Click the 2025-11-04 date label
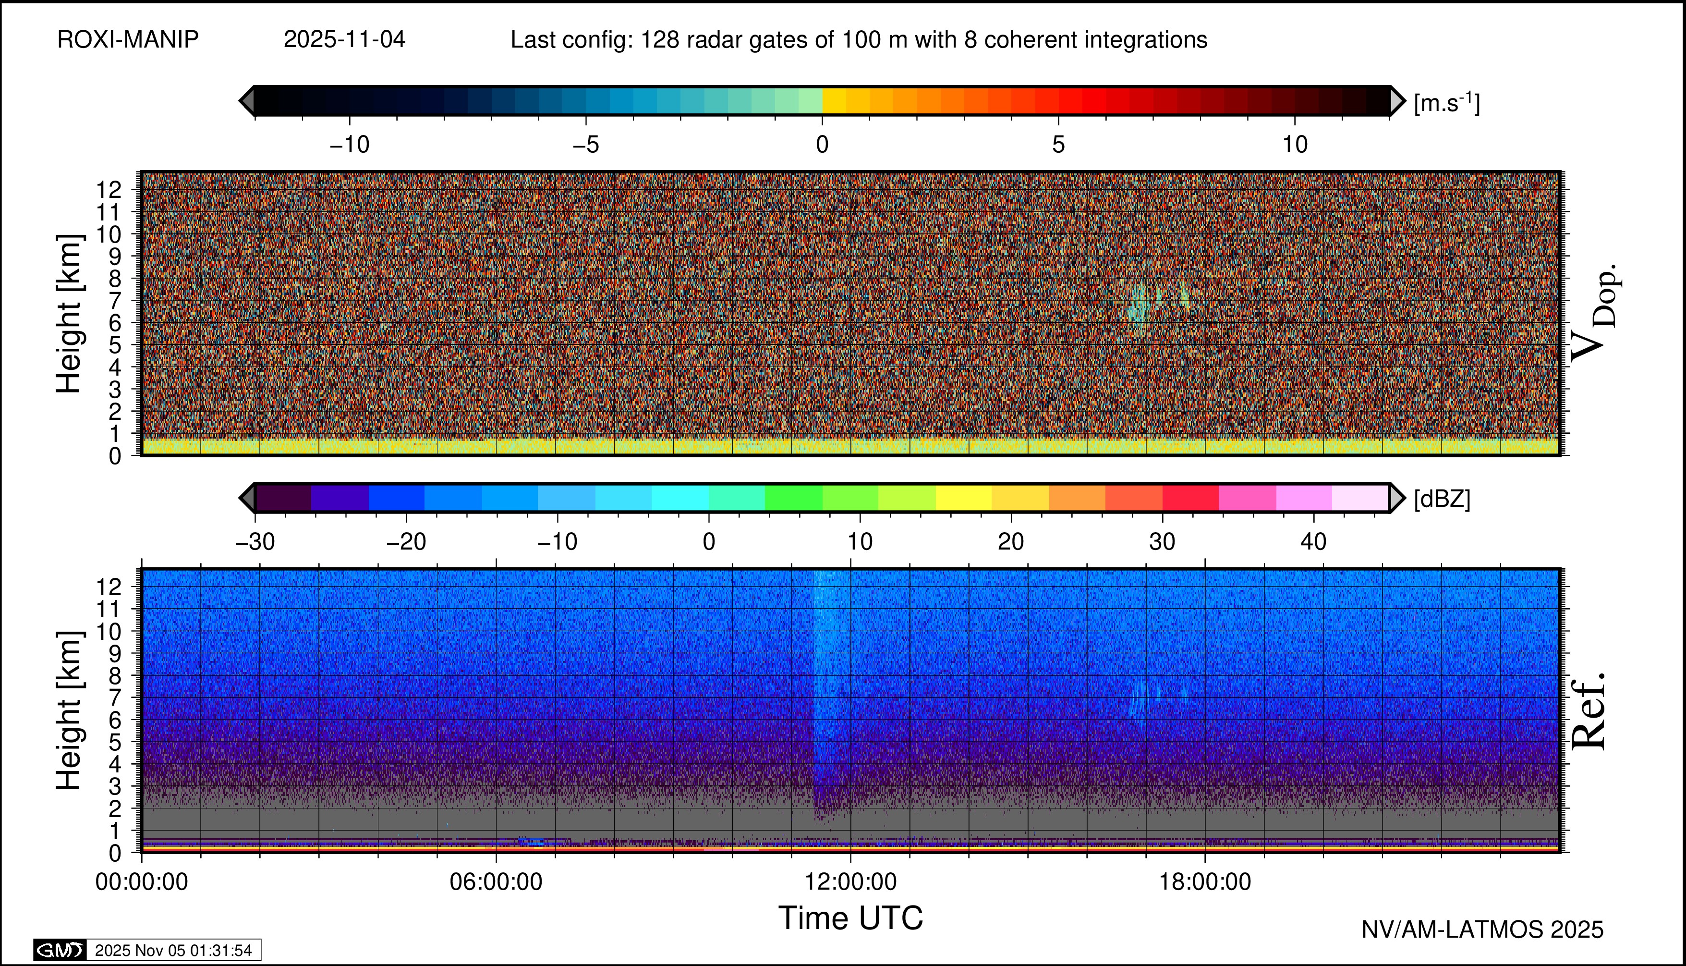 coord(344,40)
